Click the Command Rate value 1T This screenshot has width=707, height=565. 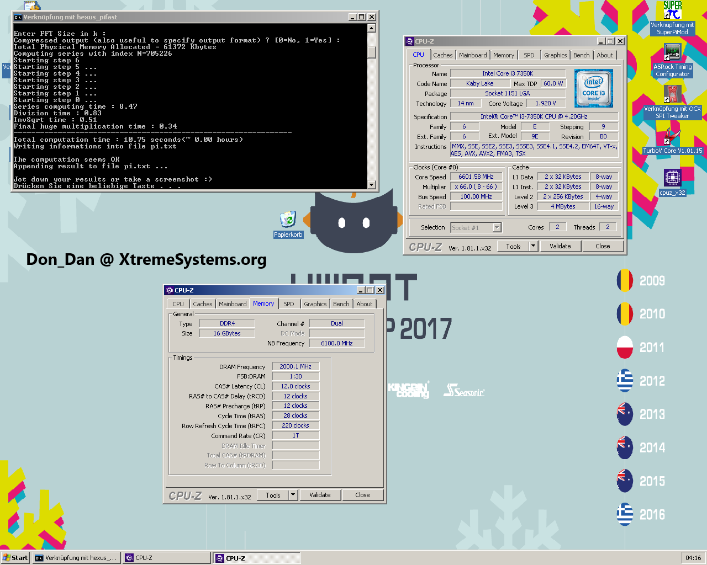point(296,435)
